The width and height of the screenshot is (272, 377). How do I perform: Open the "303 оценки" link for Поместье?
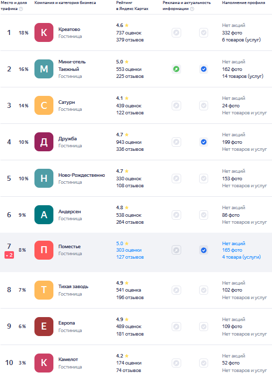coord(129,250)
